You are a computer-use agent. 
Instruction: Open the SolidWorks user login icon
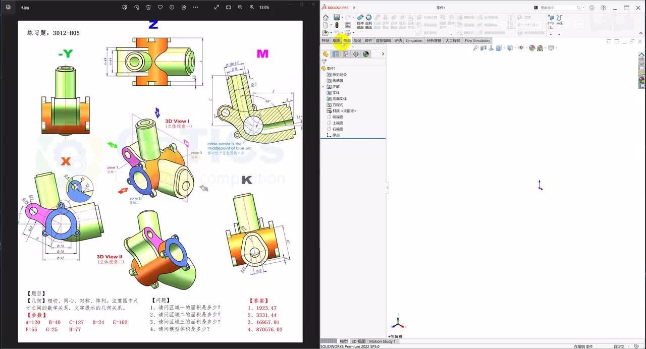click(592, 8)
